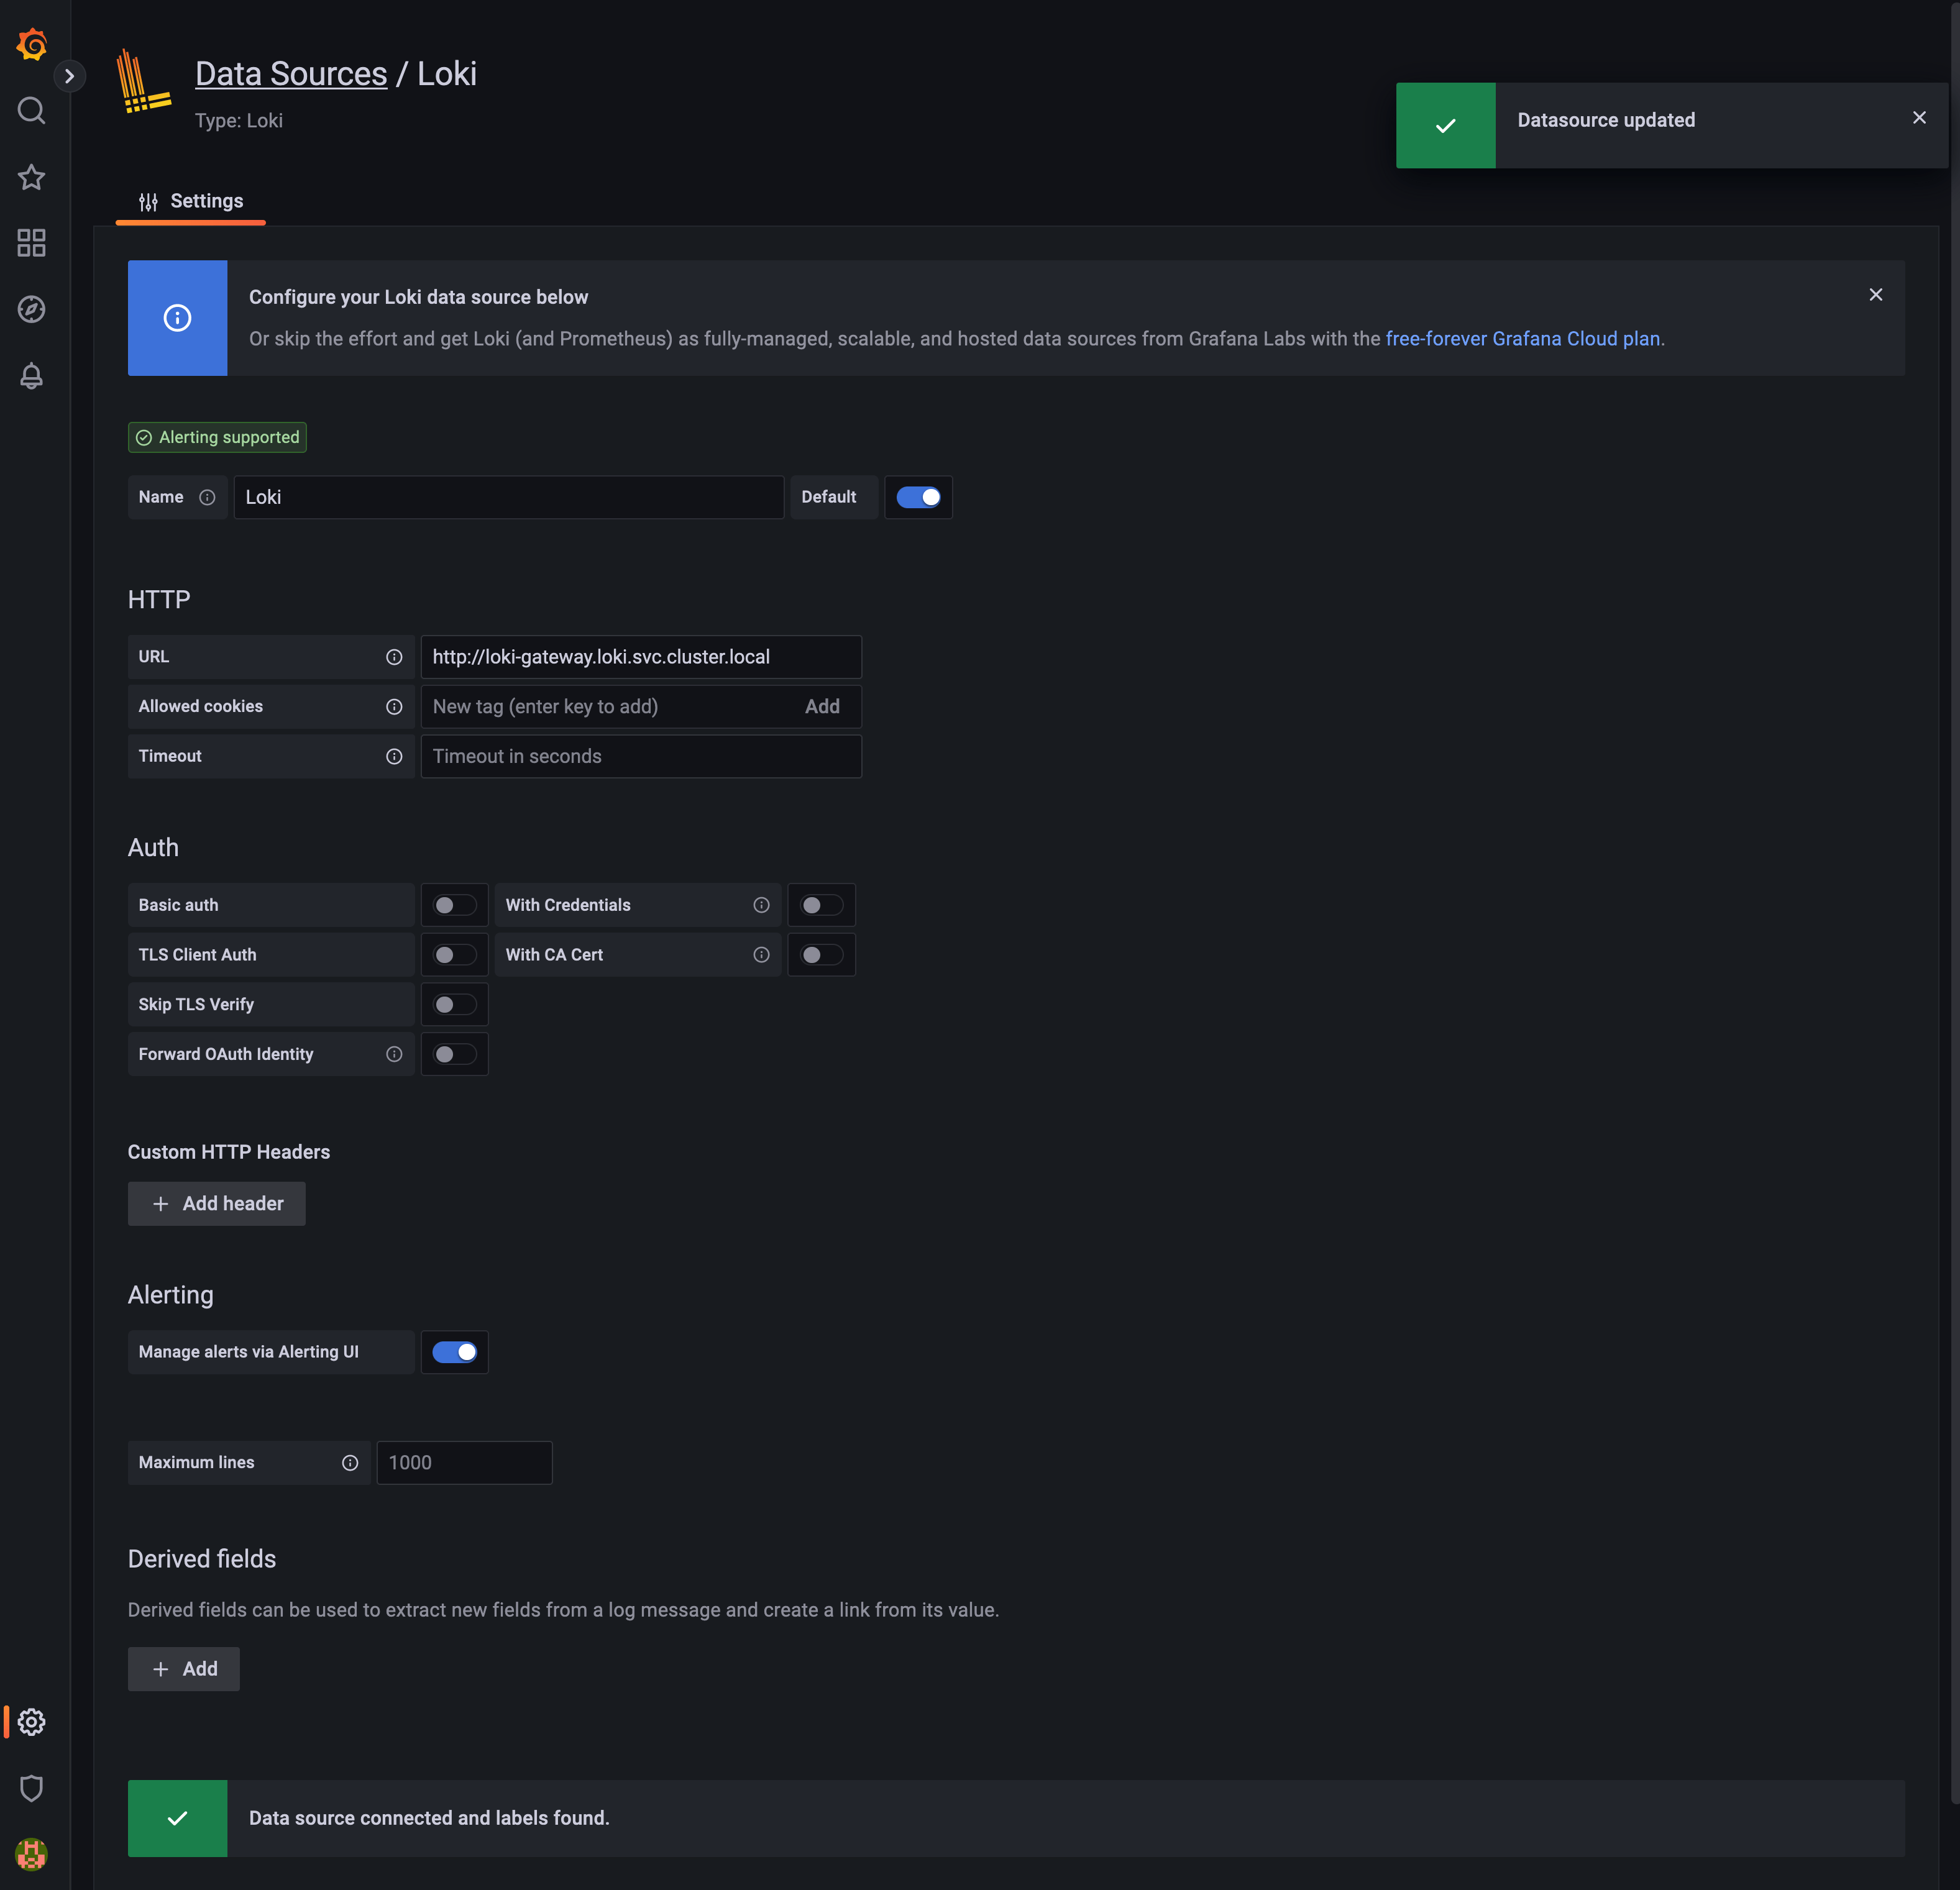Open the free-forever Grafana Cloud plan link
Screen dimensions: 1960x1890
click(1523, 338)
